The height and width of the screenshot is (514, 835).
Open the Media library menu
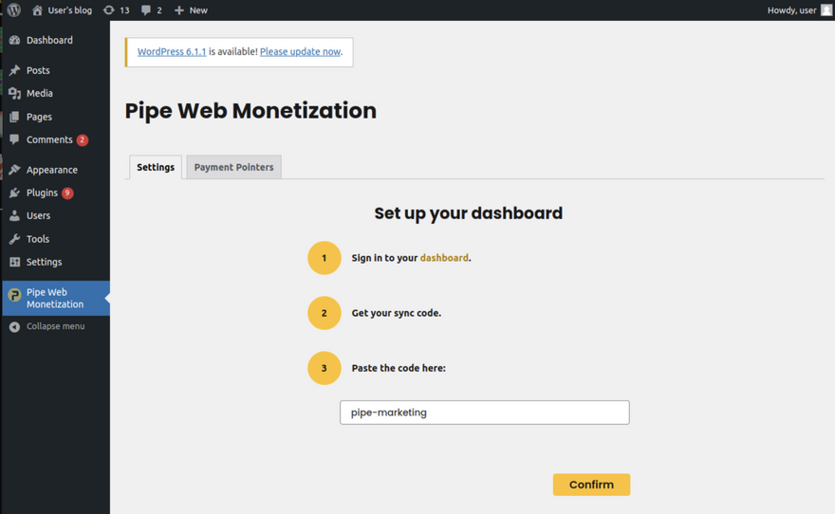click(x=39, y=94)
